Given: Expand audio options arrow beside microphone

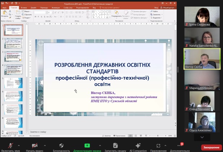Looking at the screenshot, I should point(19,145).
